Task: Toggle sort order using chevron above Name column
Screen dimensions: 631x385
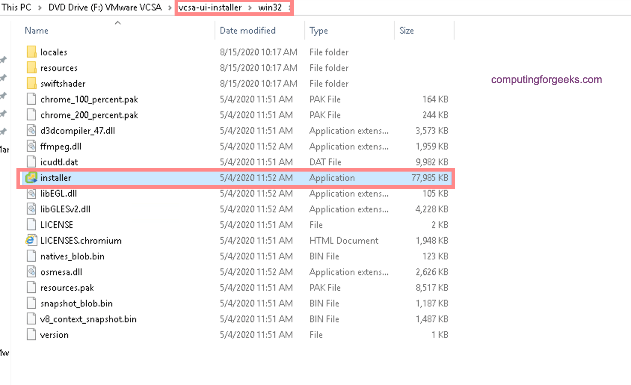Action: pyautogui.click(x=118, y=22)
